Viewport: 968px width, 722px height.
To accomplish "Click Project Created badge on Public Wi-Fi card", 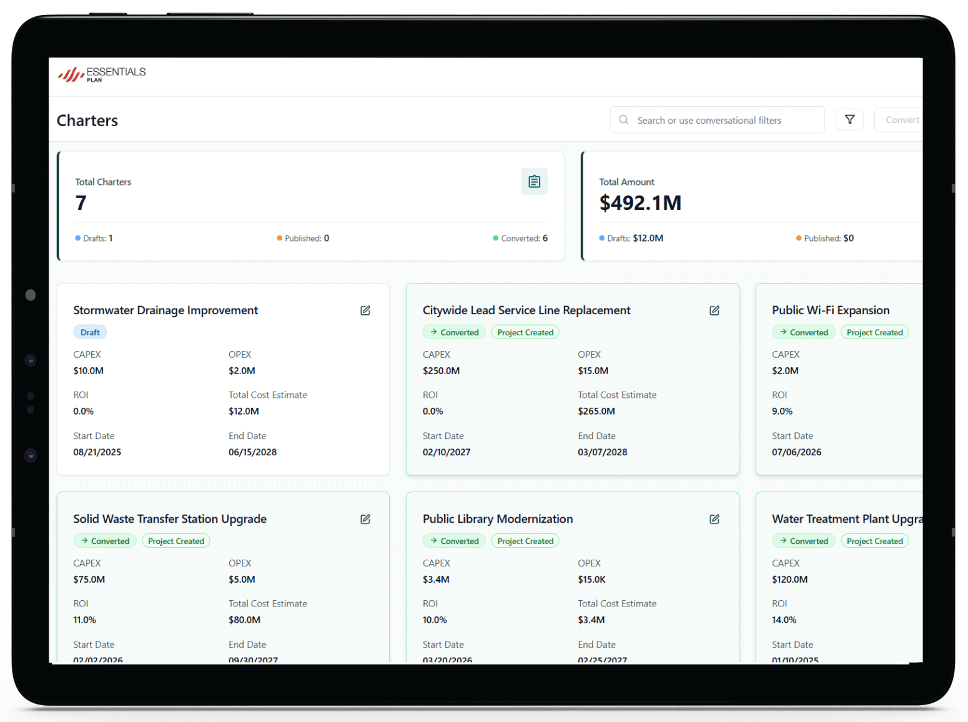I will 874,332.
